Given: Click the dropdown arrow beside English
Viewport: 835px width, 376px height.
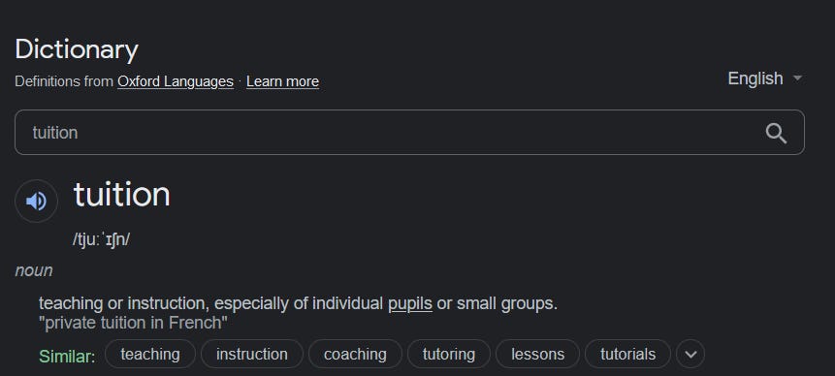Looking at the screenshot, I should pyautogui.click(x=797, y=78).
